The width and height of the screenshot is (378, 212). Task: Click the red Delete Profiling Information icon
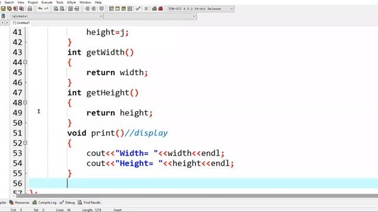coord(161,9)
